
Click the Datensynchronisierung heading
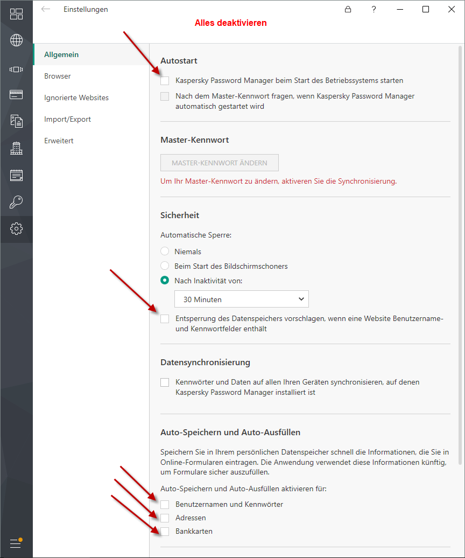(x=205, y=362)
